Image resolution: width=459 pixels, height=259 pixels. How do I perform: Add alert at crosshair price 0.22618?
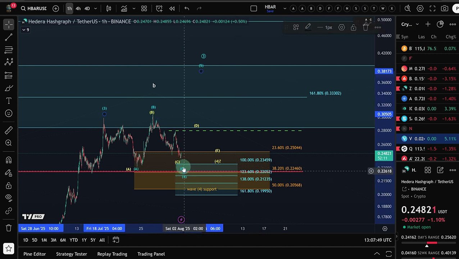tap(371, 171)
